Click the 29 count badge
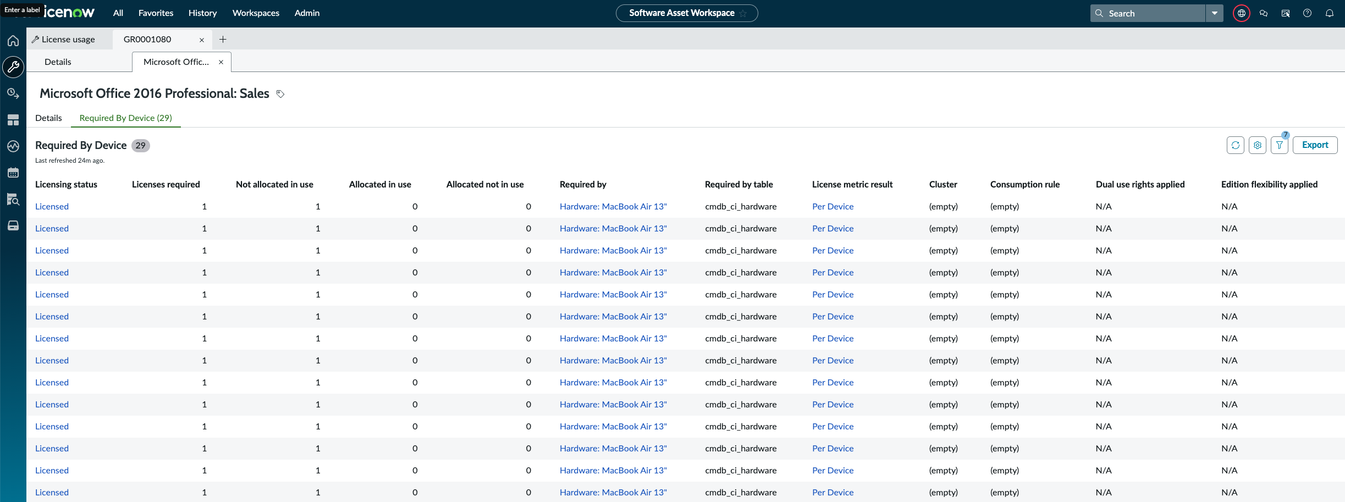 click(x=141, y=146)
